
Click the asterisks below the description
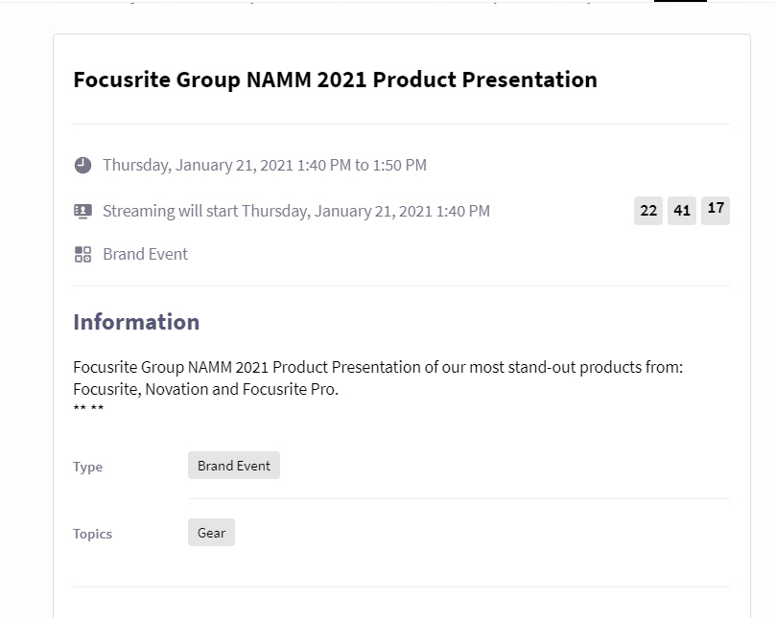88,409
